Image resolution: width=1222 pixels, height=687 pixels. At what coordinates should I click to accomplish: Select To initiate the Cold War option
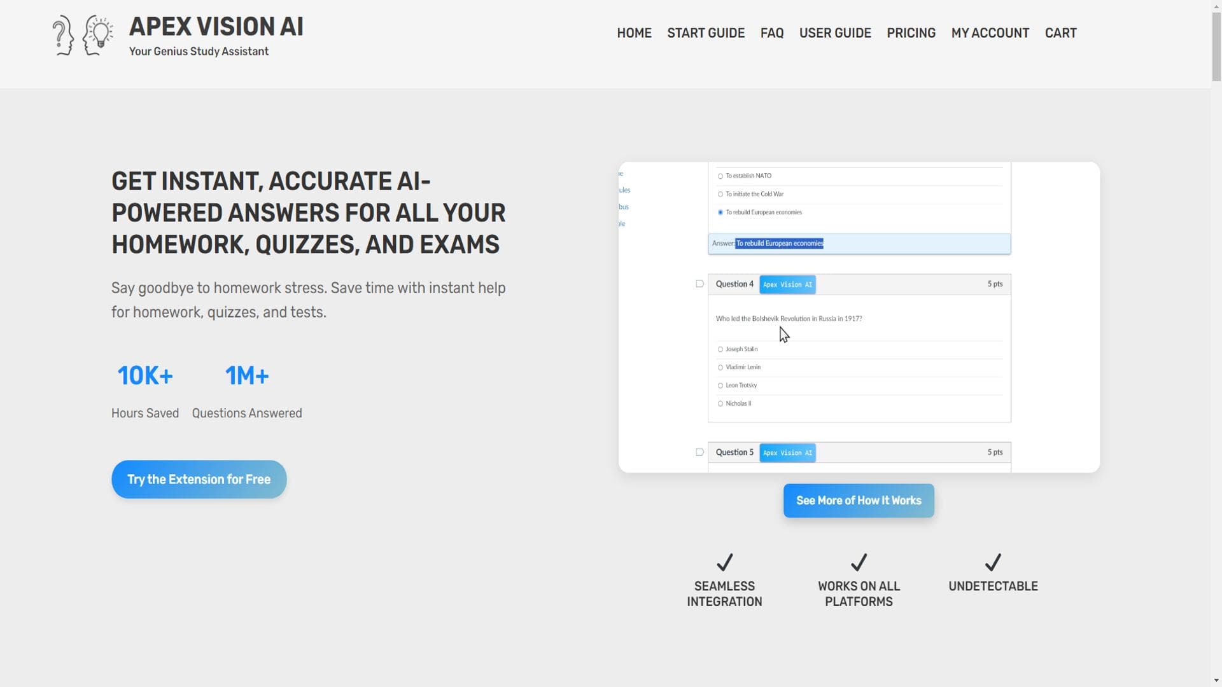[720, 194]
